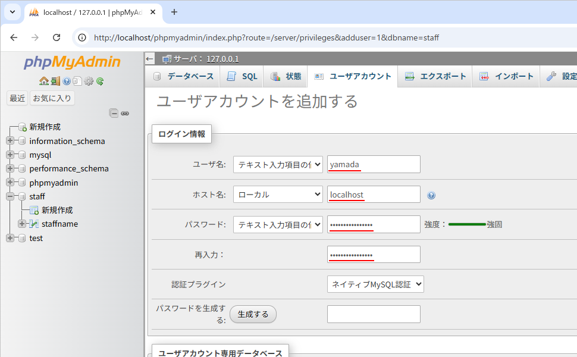Image resolution: width=577 pixels, height=357 pixels.
Task: Click the yamada username input field
Action: tap(373, 164)
